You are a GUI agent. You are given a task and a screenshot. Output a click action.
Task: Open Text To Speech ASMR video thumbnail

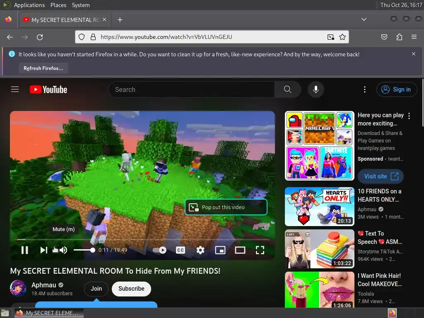[320, 249]
